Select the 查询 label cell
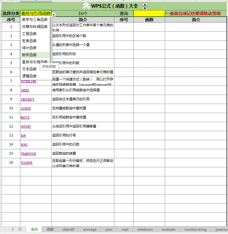The width and height of the screenshot is (228, 234). point(124,14)
